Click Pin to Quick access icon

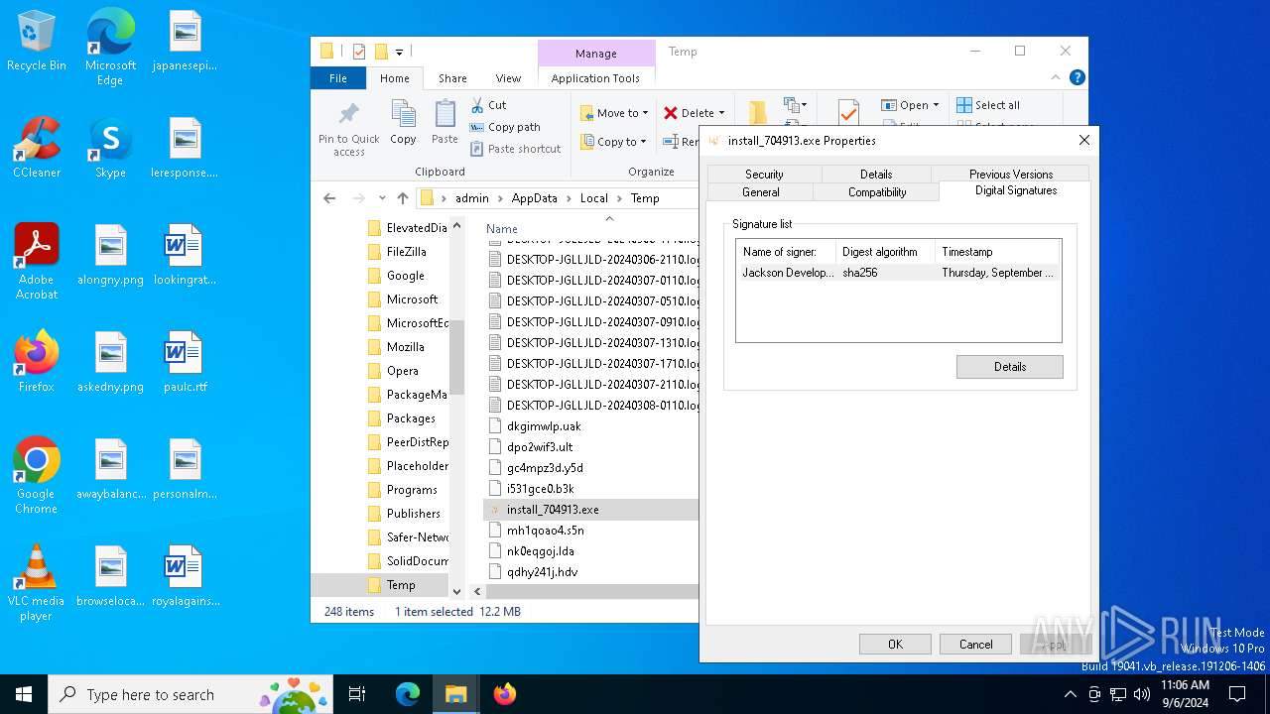(349, 114)
